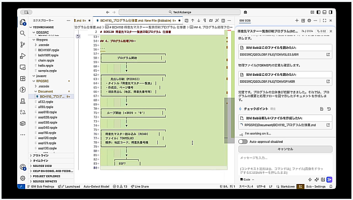Click the view checkpoint diff icon
Screen dimensions: 353x200
click(321, 109)
